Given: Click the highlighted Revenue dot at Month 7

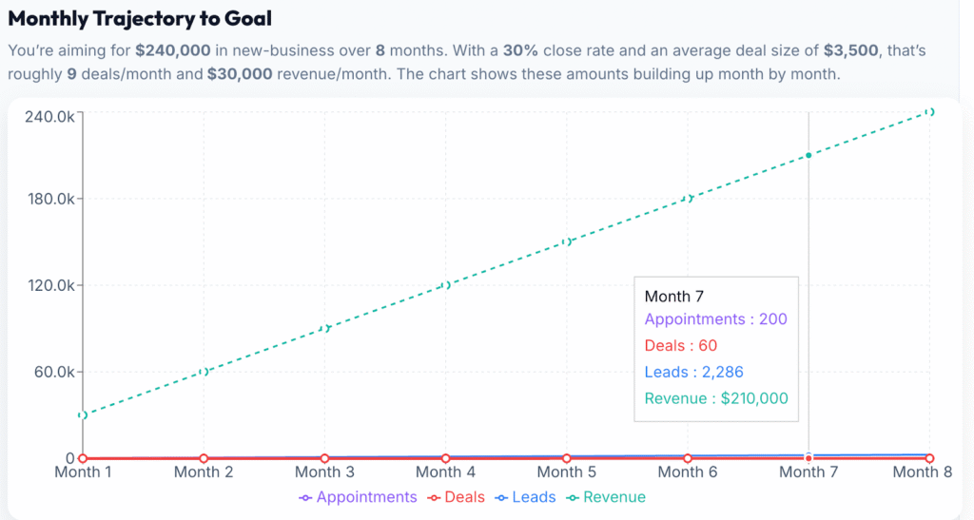Looking at the screenshot, I should [808, 156].
